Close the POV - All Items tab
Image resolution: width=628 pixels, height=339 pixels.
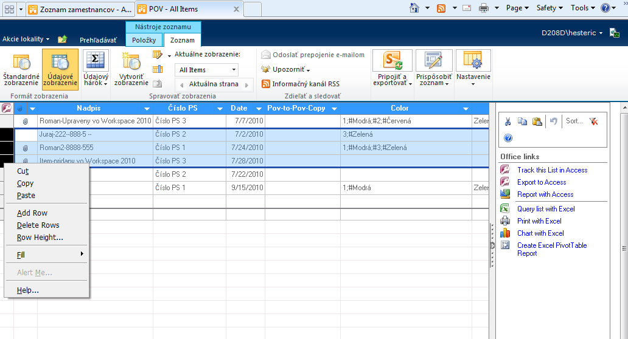236,9
